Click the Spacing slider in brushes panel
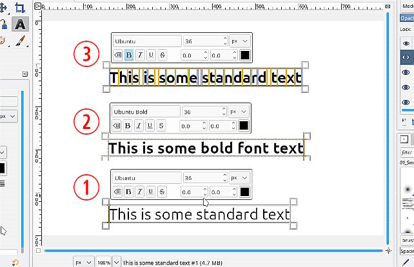 407,251
